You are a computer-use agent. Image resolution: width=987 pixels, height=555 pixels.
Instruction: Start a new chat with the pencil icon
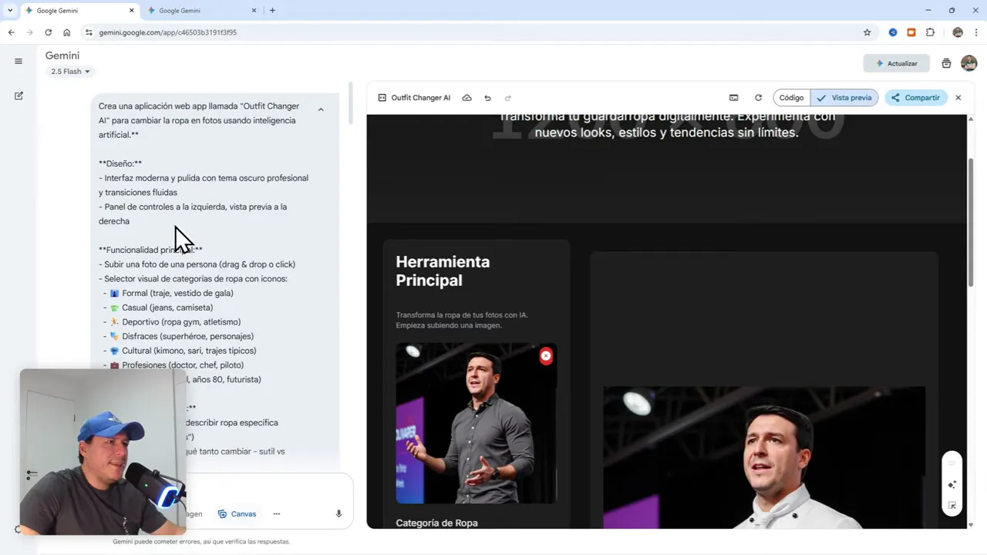pyautogui.click(x=19, y=96)
